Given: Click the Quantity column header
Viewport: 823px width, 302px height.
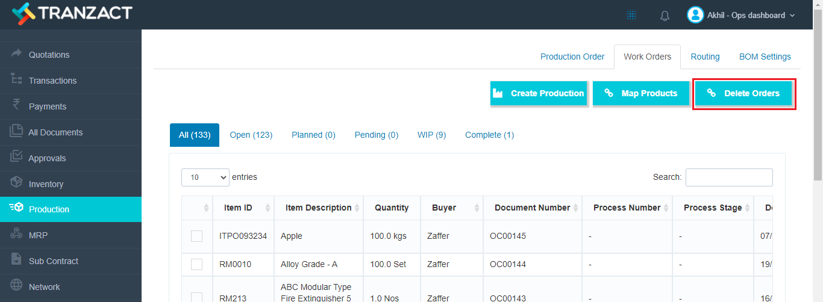Looking at the screenshot, I should tap(392, 208).
